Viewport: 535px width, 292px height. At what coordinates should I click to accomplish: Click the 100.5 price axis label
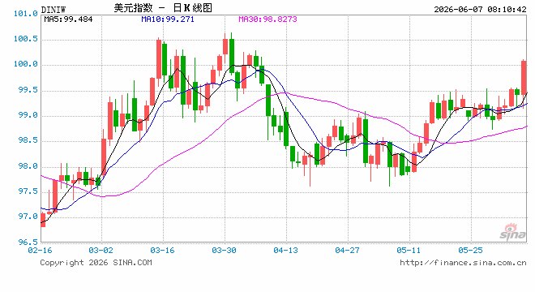pyautogui.click(x=26, y=39)
